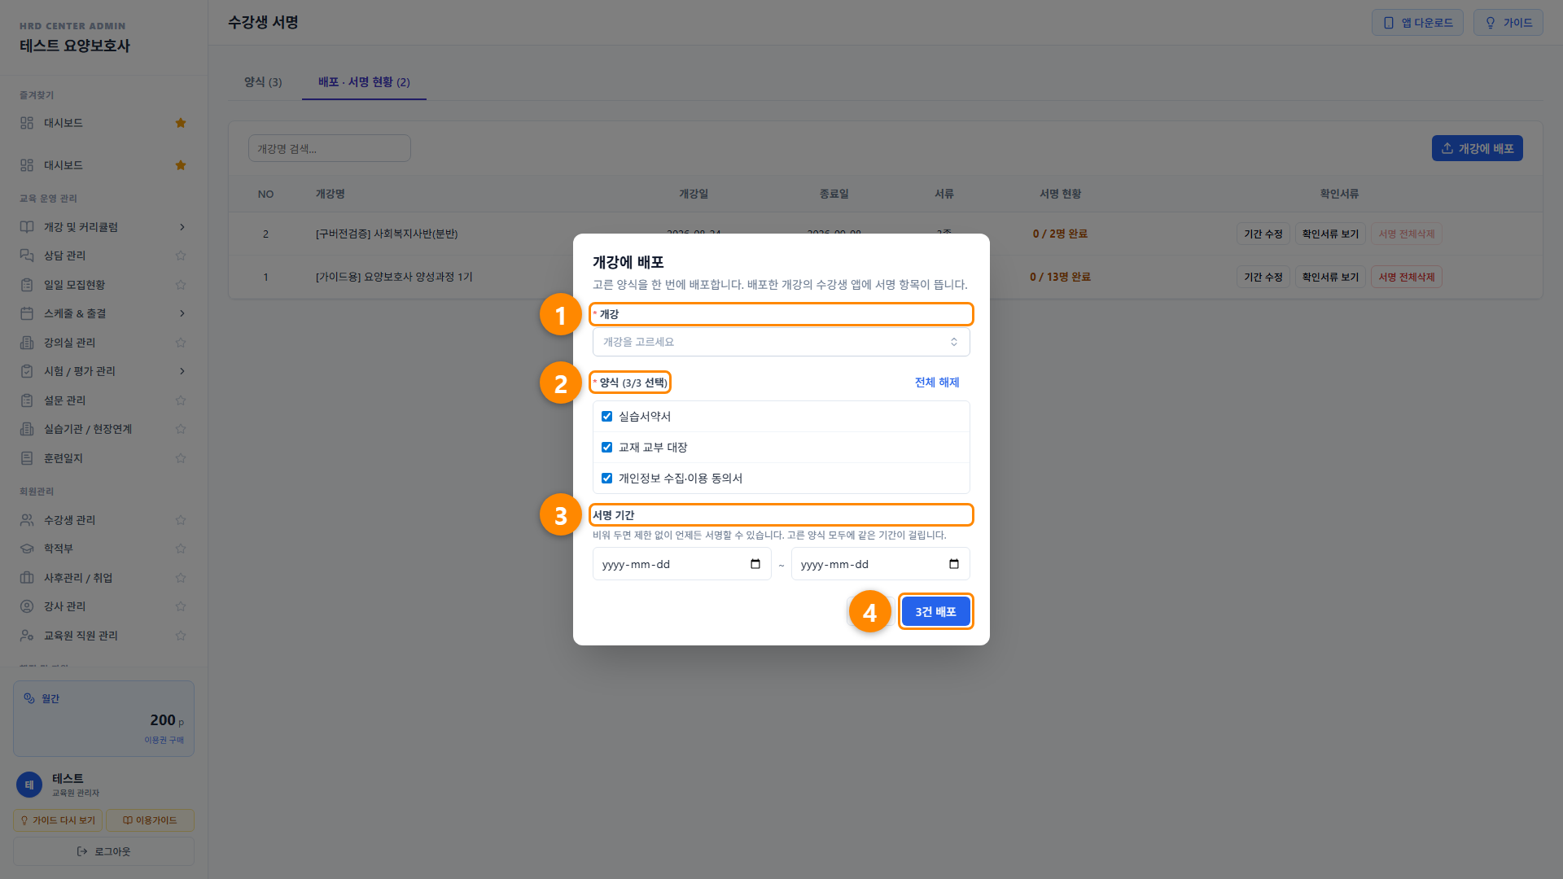Open 교육원 직원 관리 user-cog icon
1563x879 pixels.
click(x=27, y=636)
